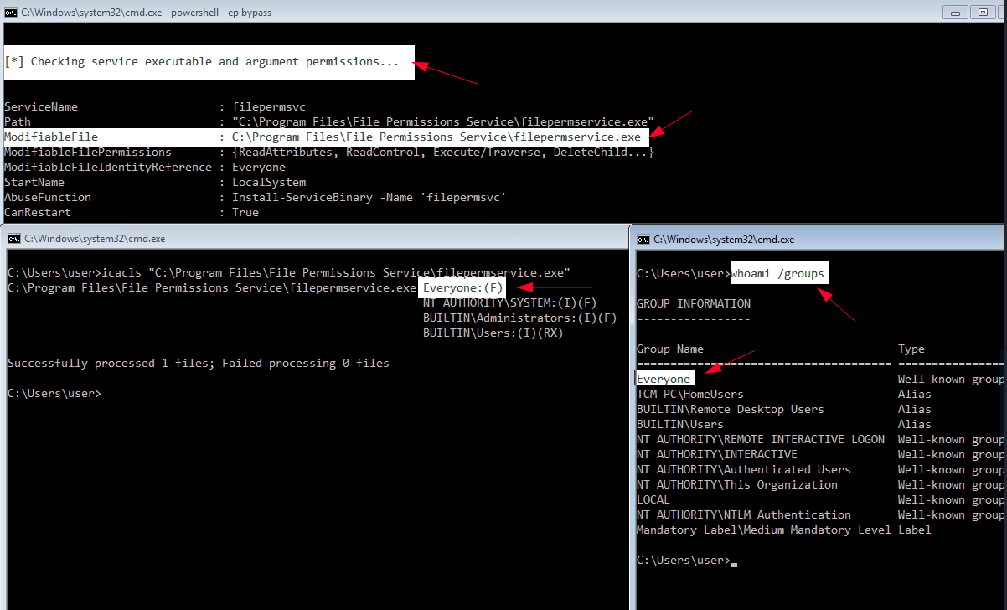
Task: Select the highlighted 'whoami /groups' command text
Action: pos(777,272)
